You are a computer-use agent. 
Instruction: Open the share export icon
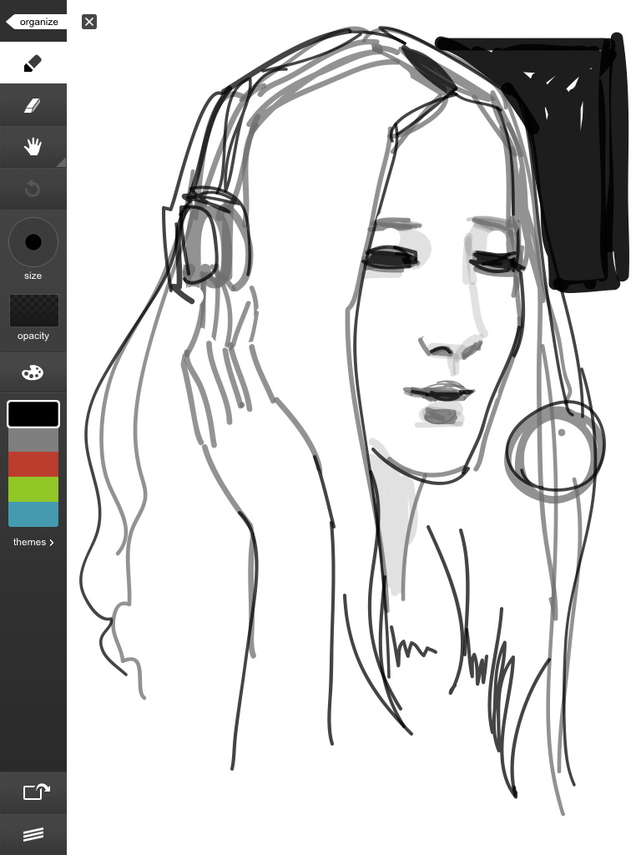(x=36, y=792)
